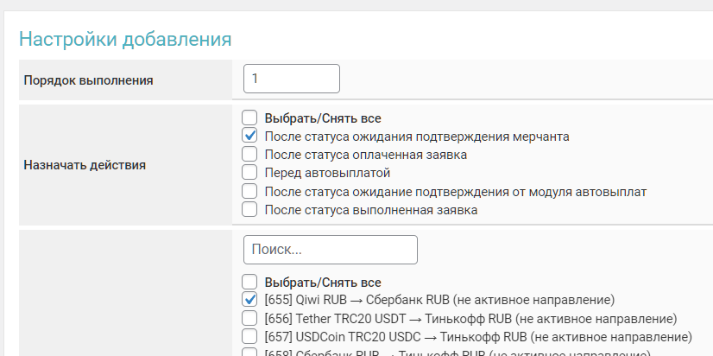Enable ожидание подтверждения от модуля автовыплат checkbox

pos(249,191)
